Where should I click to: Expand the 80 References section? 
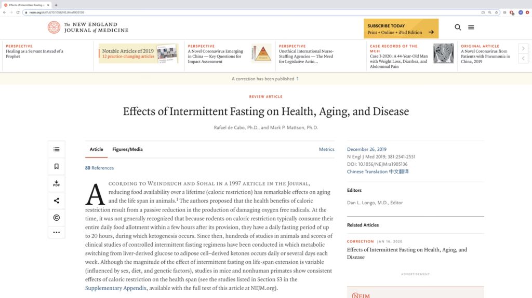click(99, 168)
